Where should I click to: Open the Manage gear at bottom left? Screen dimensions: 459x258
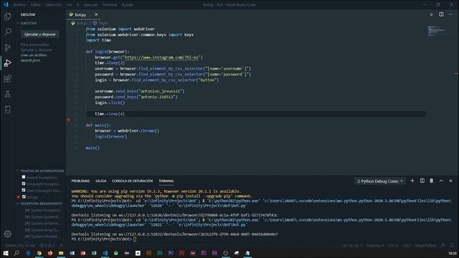[x=8, y=234]
